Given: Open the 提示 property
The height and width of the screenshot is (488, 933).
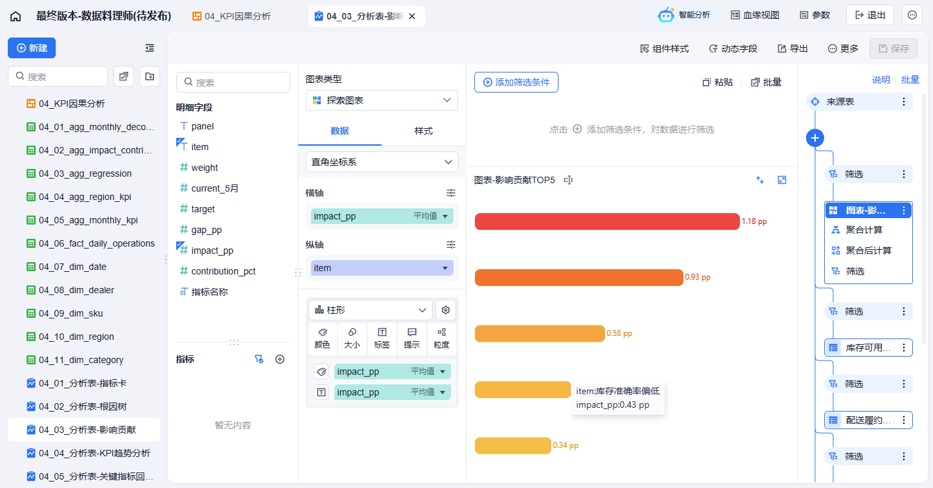Looking at the screenshot, I should pyautogui.click(x=412, y=339).
